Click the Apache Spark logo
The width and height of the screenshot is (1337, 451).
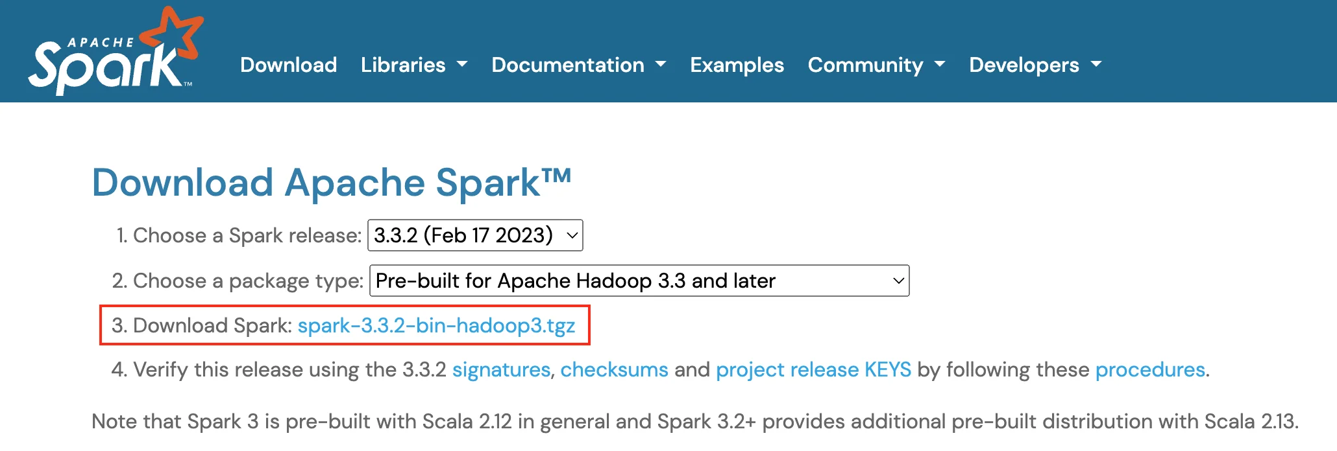click(116, 51)
